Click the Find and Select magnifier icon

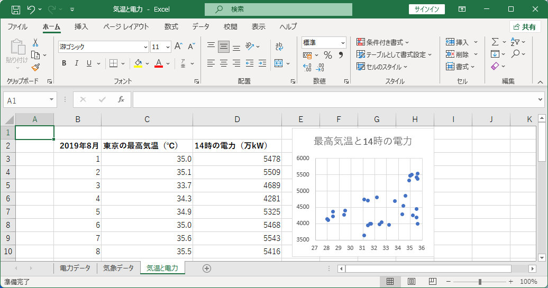pos(515,54)
